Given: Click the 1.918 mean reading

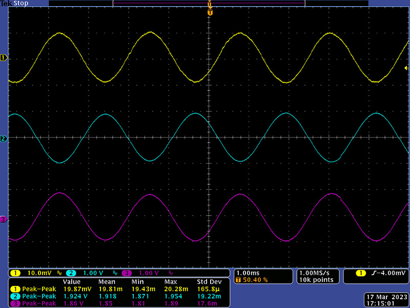Looking at the screenshot, I should (x=108, y=296).
